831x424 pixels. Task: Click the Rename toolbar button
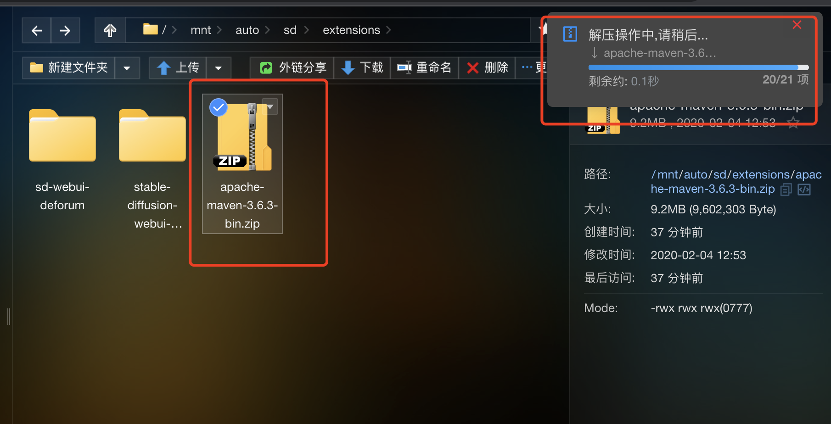424,68
